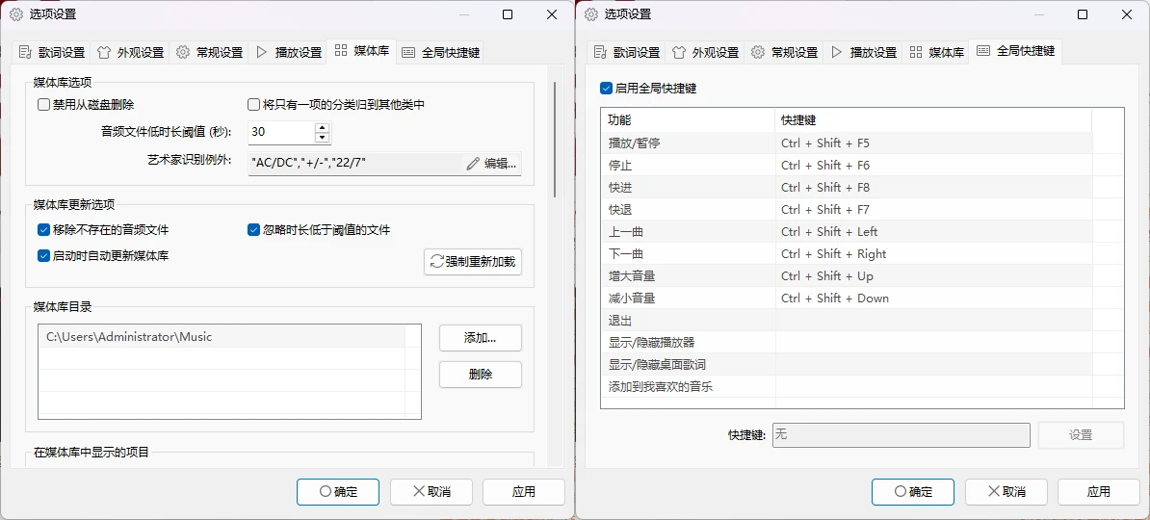Click 添加... button for library directory
Screen dimensions: 1150x520
(x=481, y=338)
